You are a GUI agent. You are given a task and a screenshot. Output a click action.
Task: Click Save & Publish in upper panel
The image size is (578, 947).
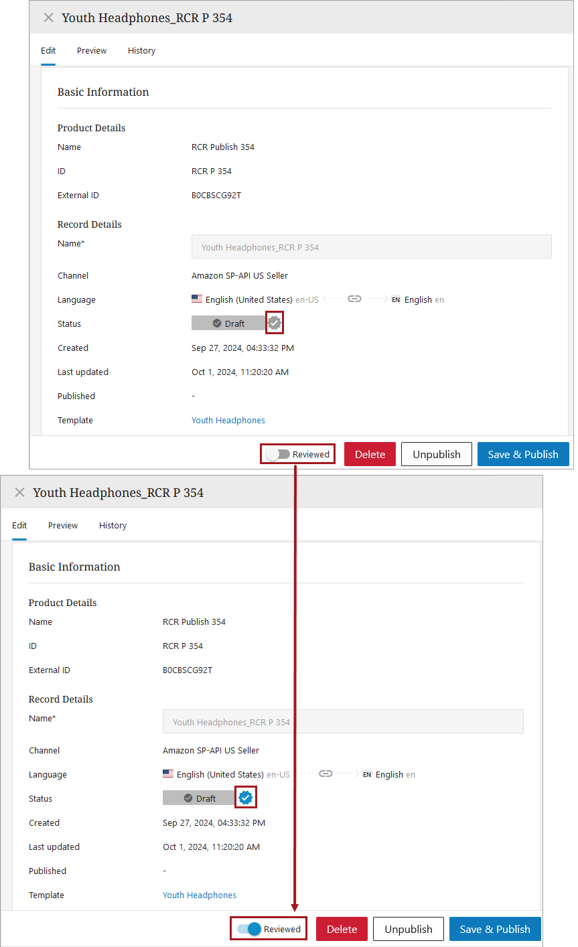coord(522,455)
